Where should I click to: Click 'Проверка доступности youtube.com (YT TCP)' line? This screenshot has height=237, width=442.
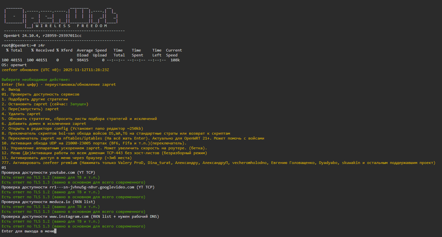click(48, 172)
